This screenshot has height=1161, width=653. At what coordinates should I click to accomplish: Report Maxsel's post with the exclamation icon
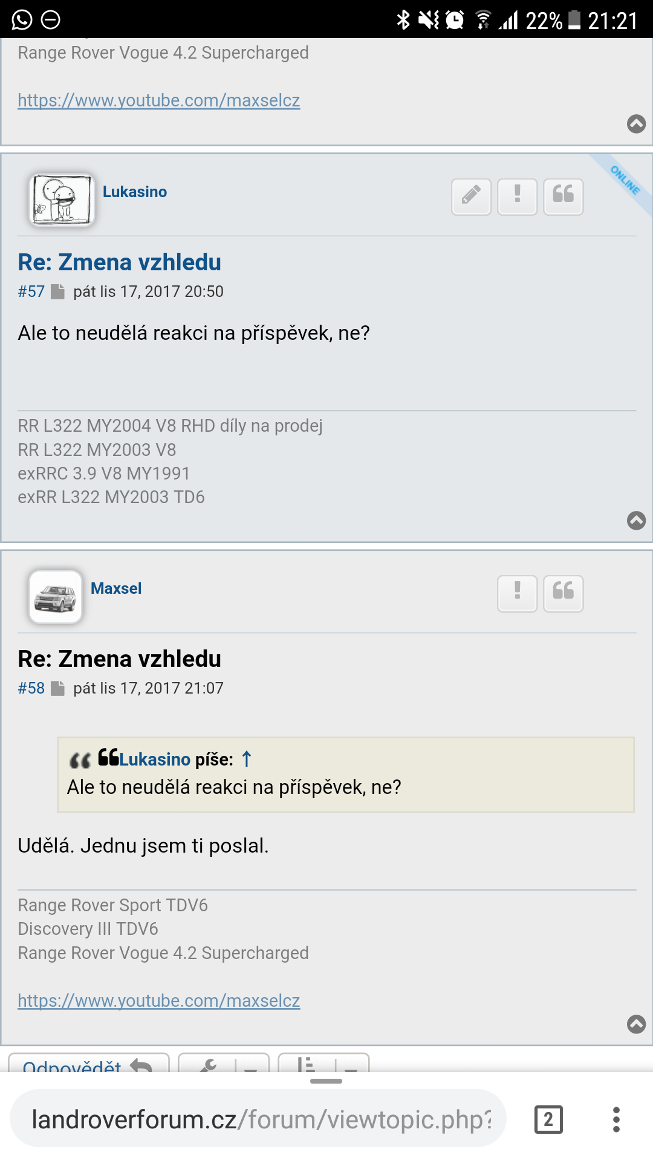[x=517, y=593]
